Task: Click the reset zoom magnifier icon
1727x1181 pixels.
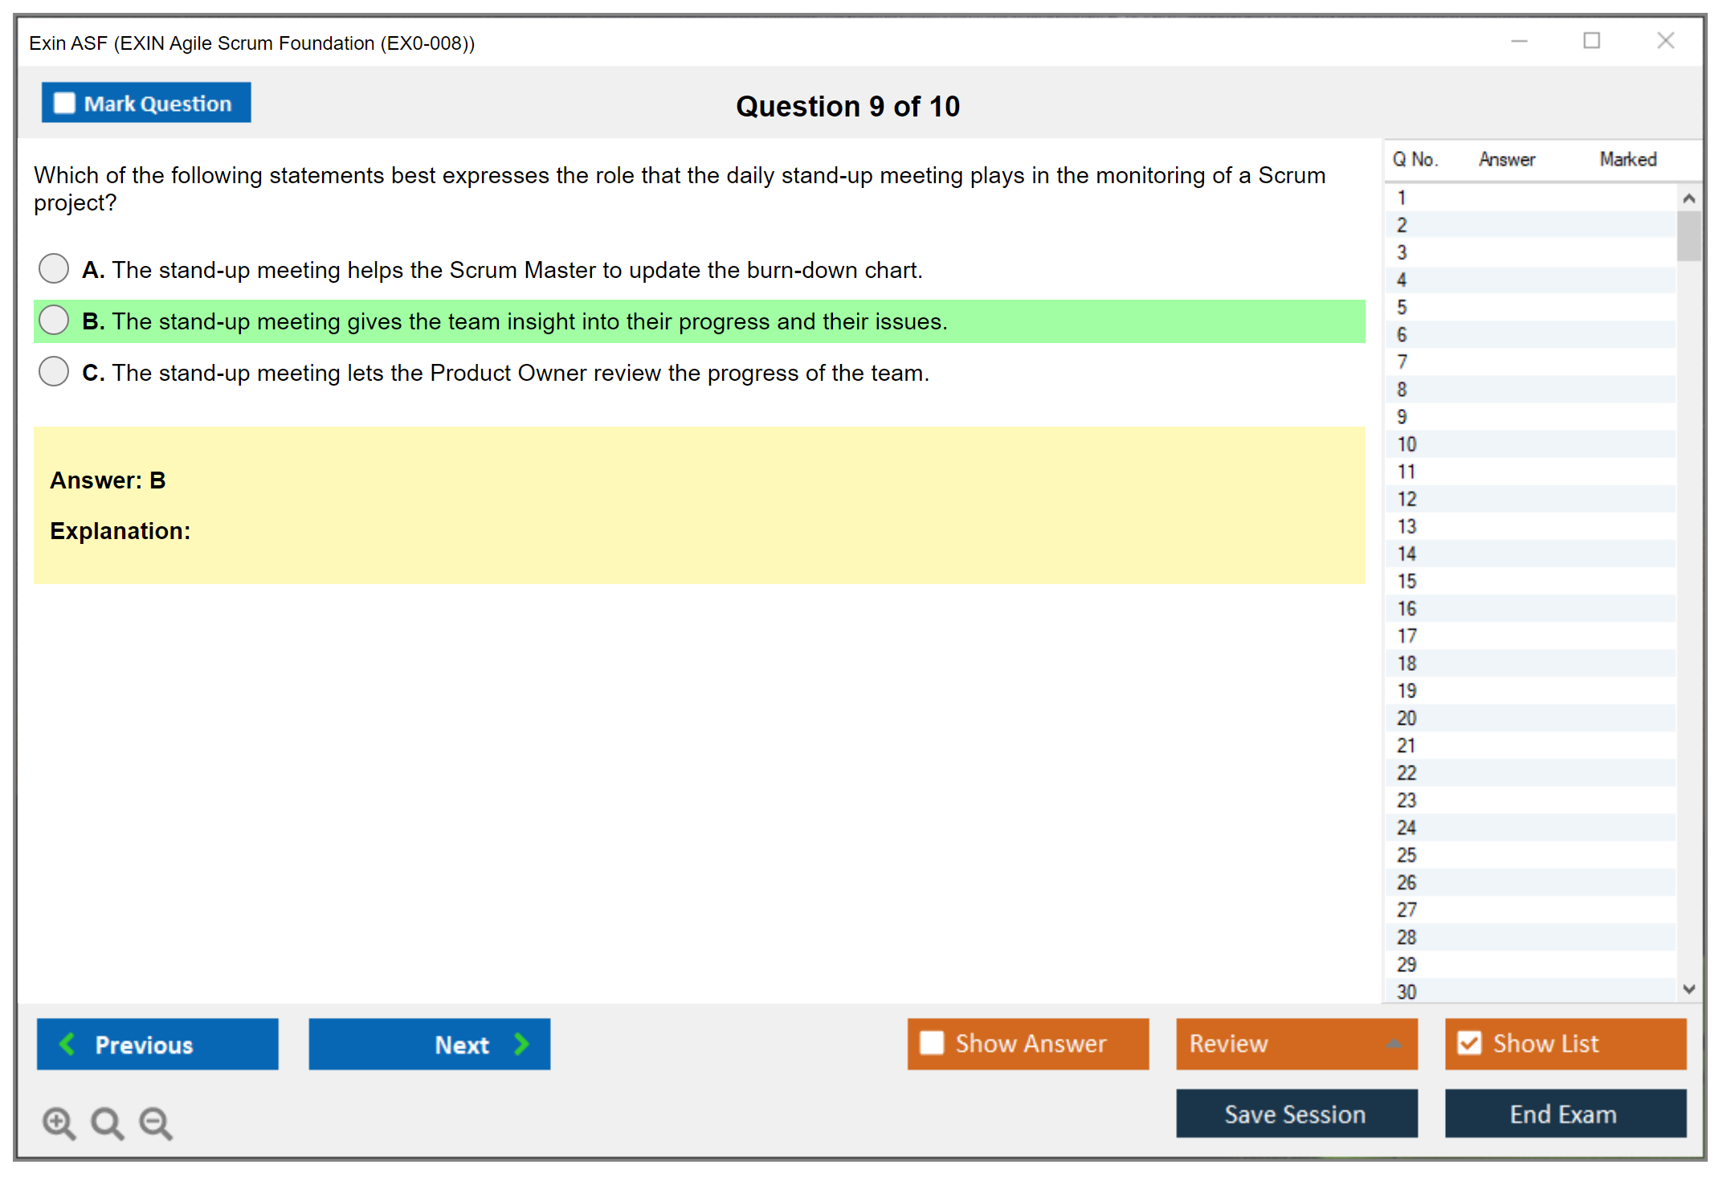Action: 107,1122
